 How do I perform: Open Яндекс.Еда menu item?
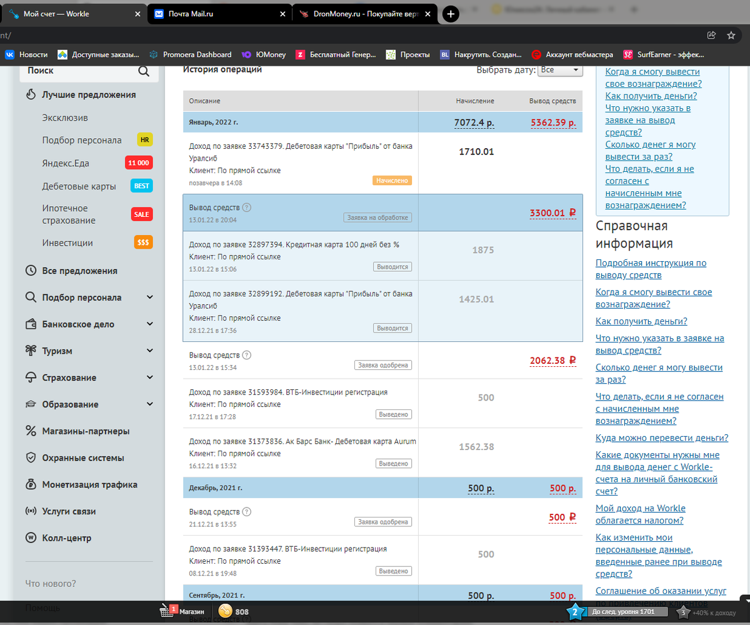click(x=64, y=163)
